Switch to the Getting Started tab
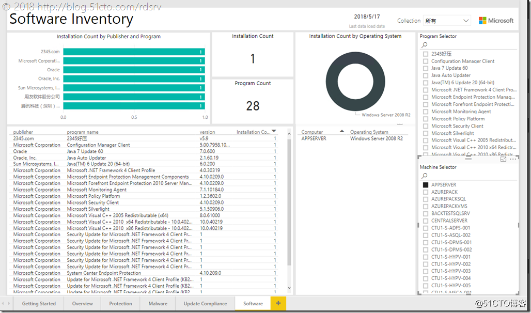The width and height of the screenshot is (531, 313). tap(39, 304)
